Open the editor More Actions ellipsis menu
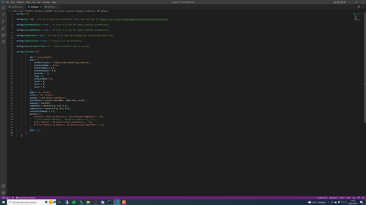366x205 pixels. pyautogui.click(x=363, y=7)
